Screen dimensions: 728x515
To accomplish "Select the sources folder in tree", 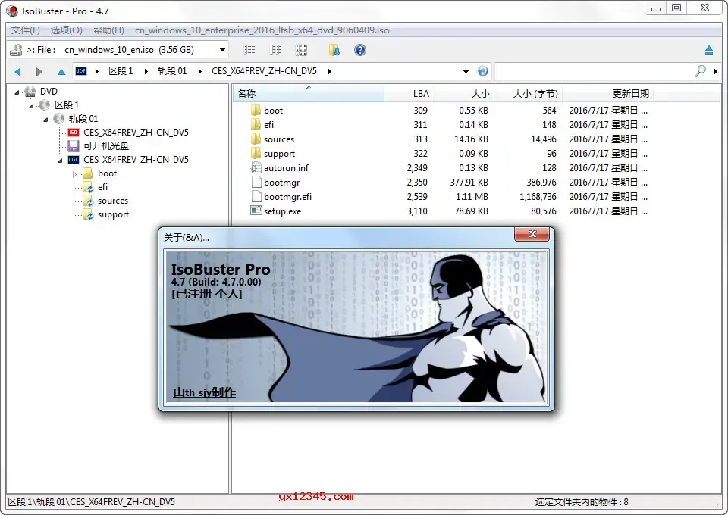I will [113, 201].
